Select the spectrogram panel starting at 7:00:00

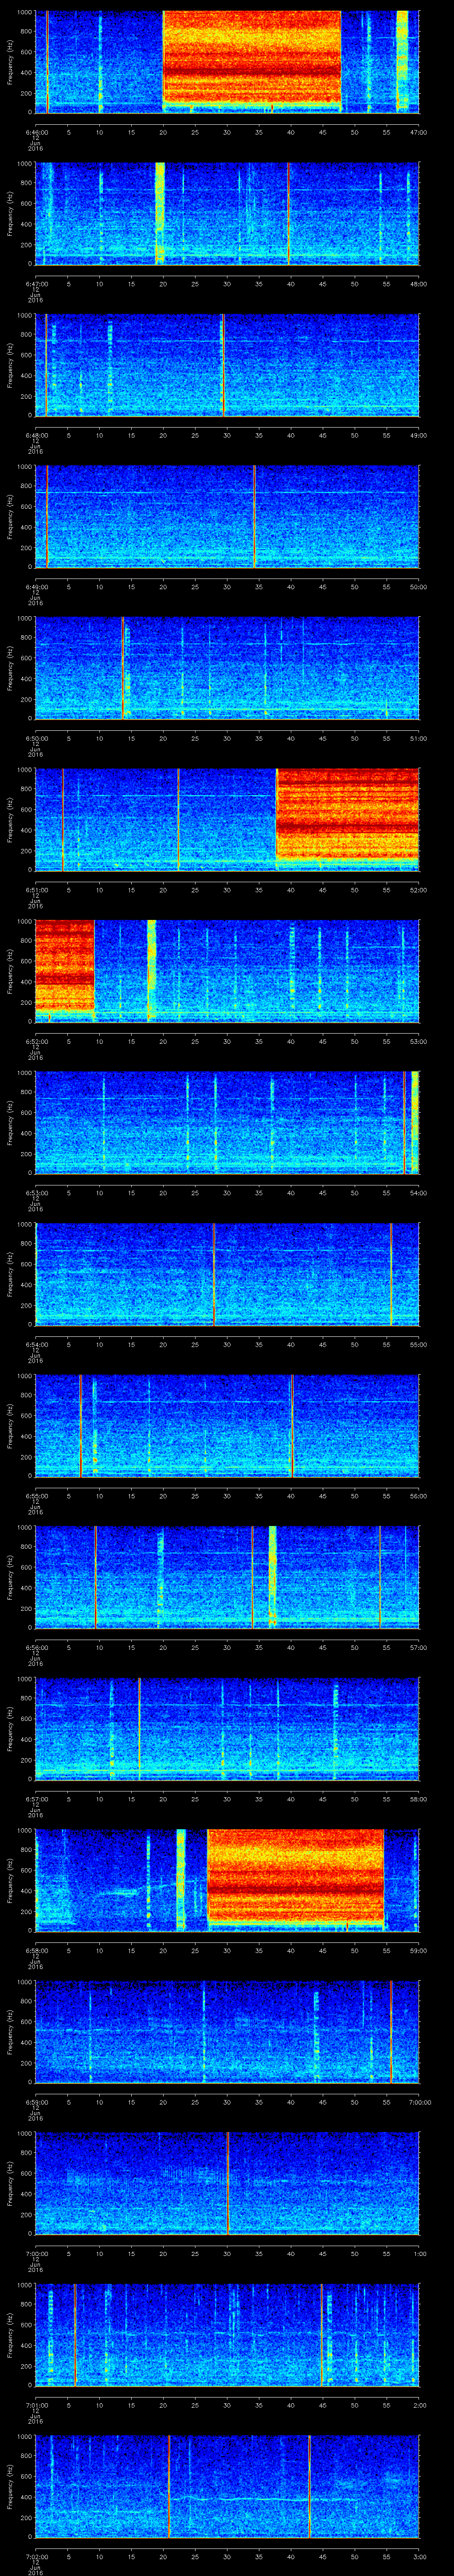tap(227, 2182)
